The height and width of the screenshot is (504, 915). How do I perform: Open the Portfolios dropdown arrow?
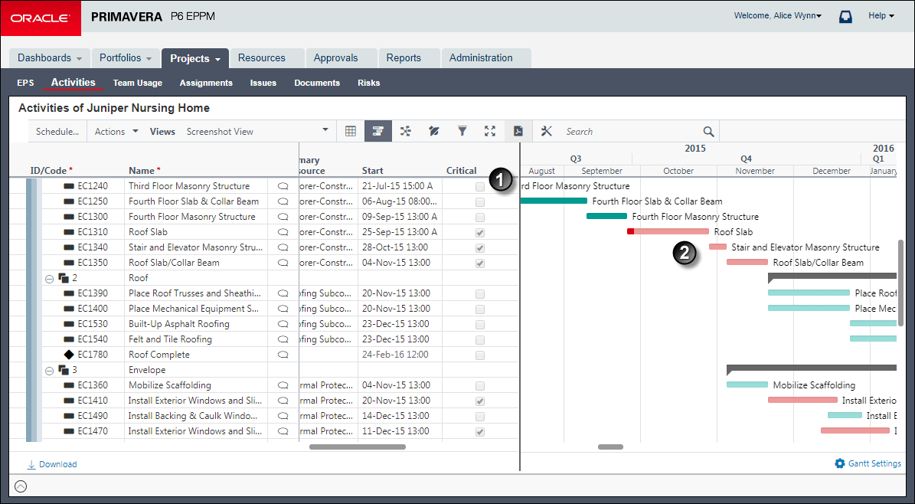149,59
